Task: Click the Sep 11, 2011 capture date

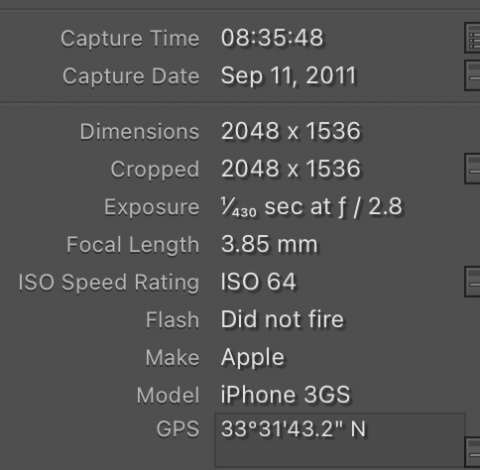Action: coord(289,76)
